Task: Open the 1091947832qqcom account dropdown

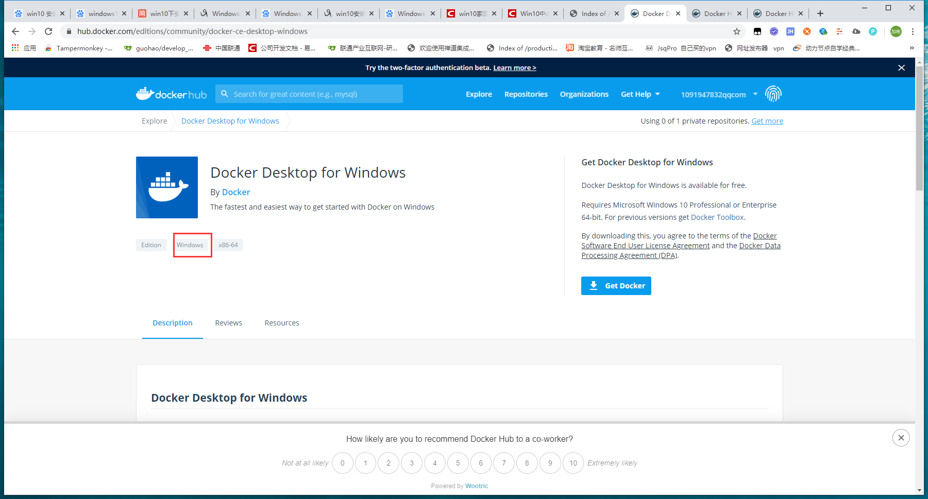Action: (719, 94)
